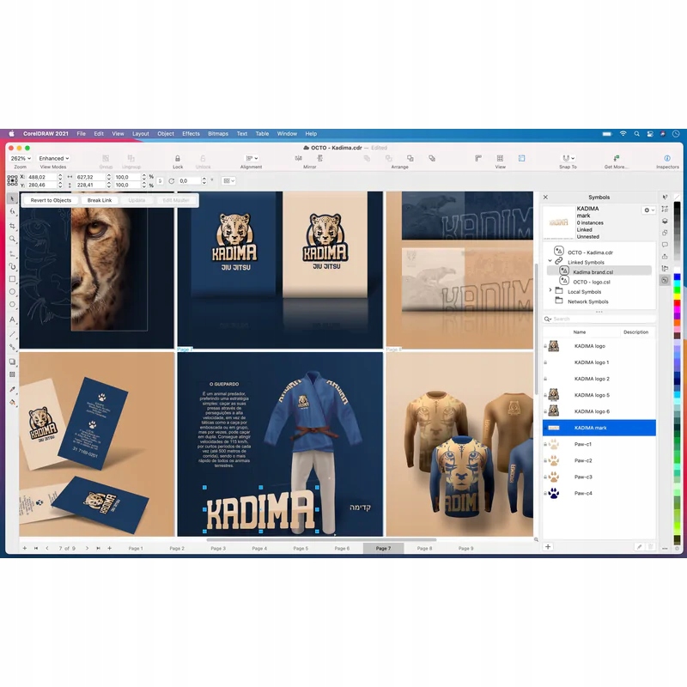
Task: Click the Get More icon
Action: click(x=616, y=158)
